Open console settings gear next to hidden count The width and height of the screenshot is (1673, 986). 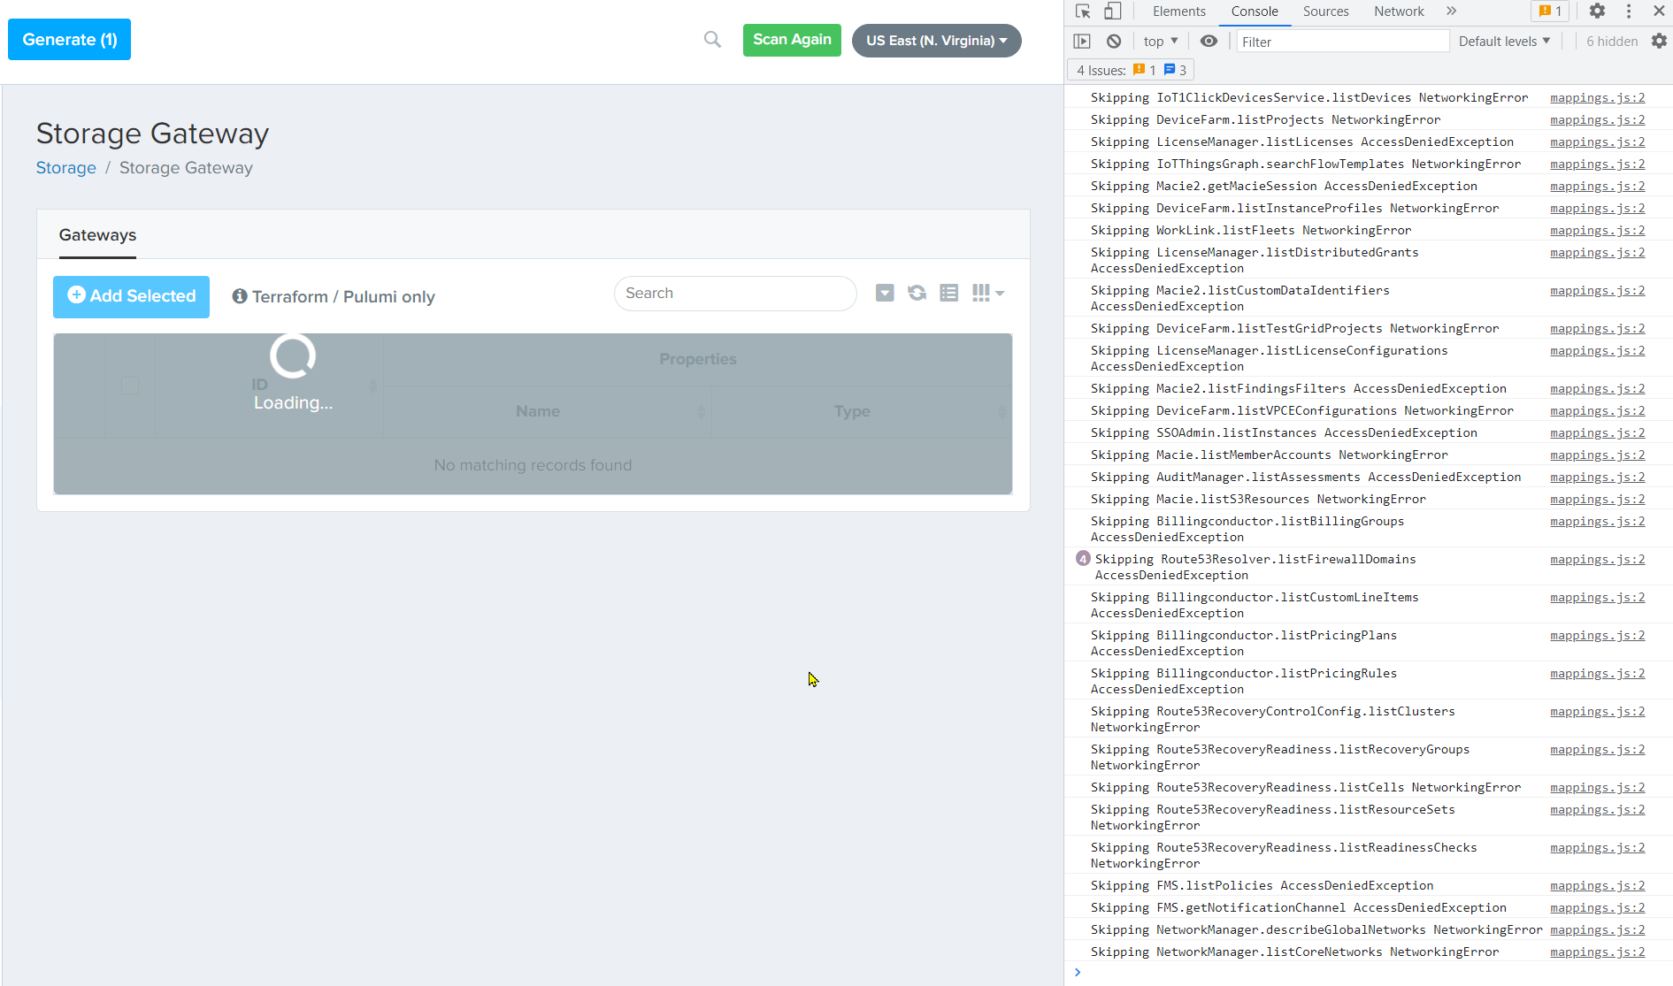click(x=1659, y=42)
